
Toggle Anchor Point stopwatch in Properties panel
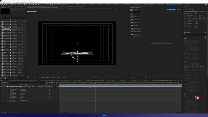[x=185, y=15]
